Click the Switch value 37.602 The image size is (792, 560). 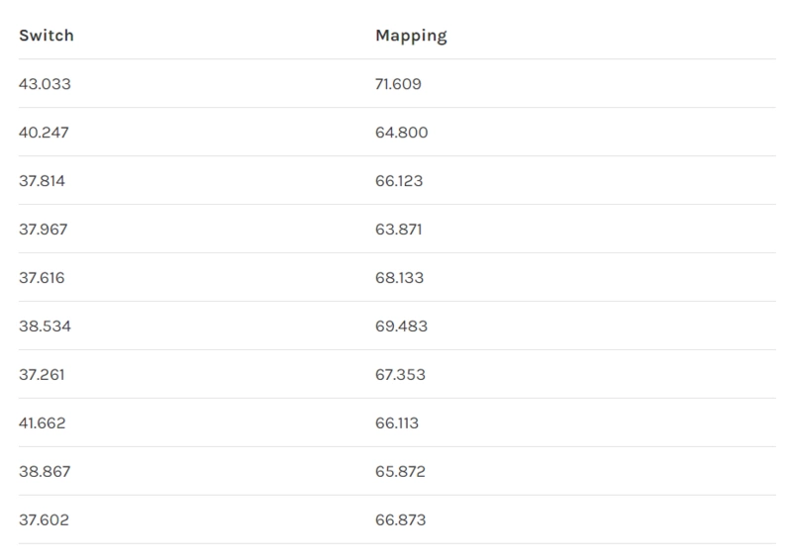point(44,520)
